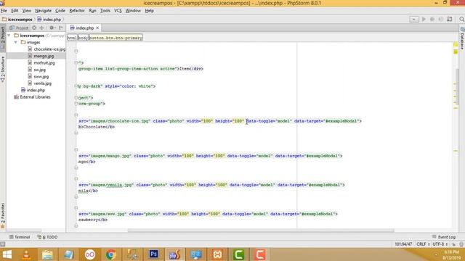465x261 pixels.
Task: Open the Code menu
Action: coord(60,11)
